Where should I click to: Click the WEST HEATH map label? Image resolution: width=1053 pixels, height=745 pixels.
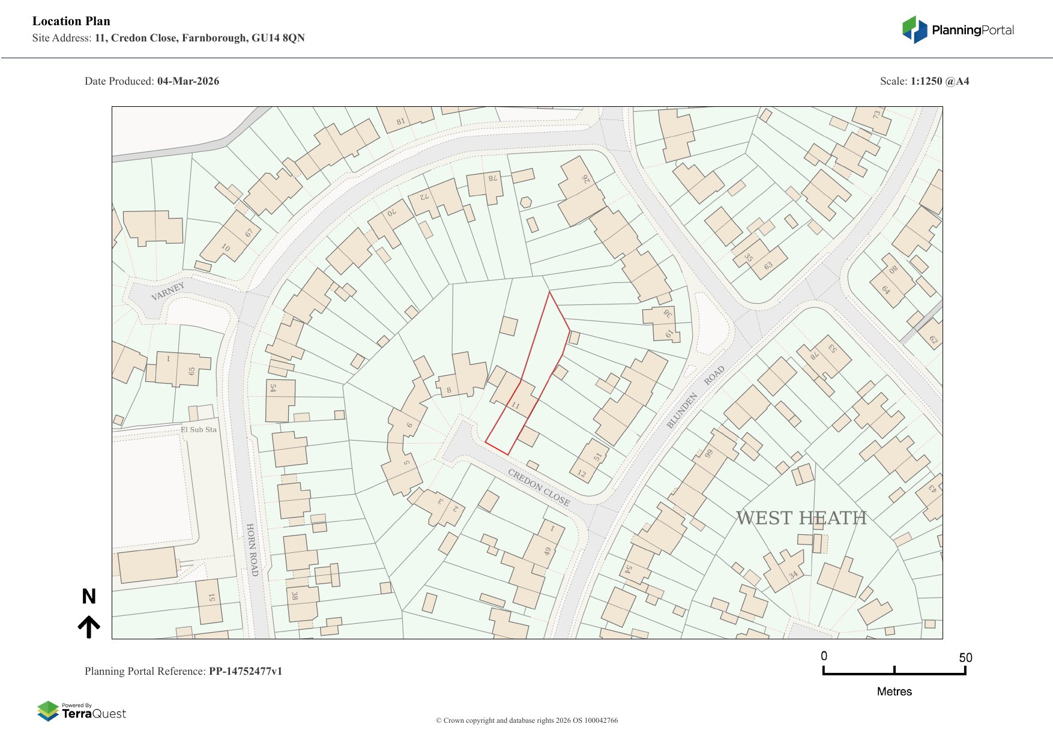coord(801,517)
